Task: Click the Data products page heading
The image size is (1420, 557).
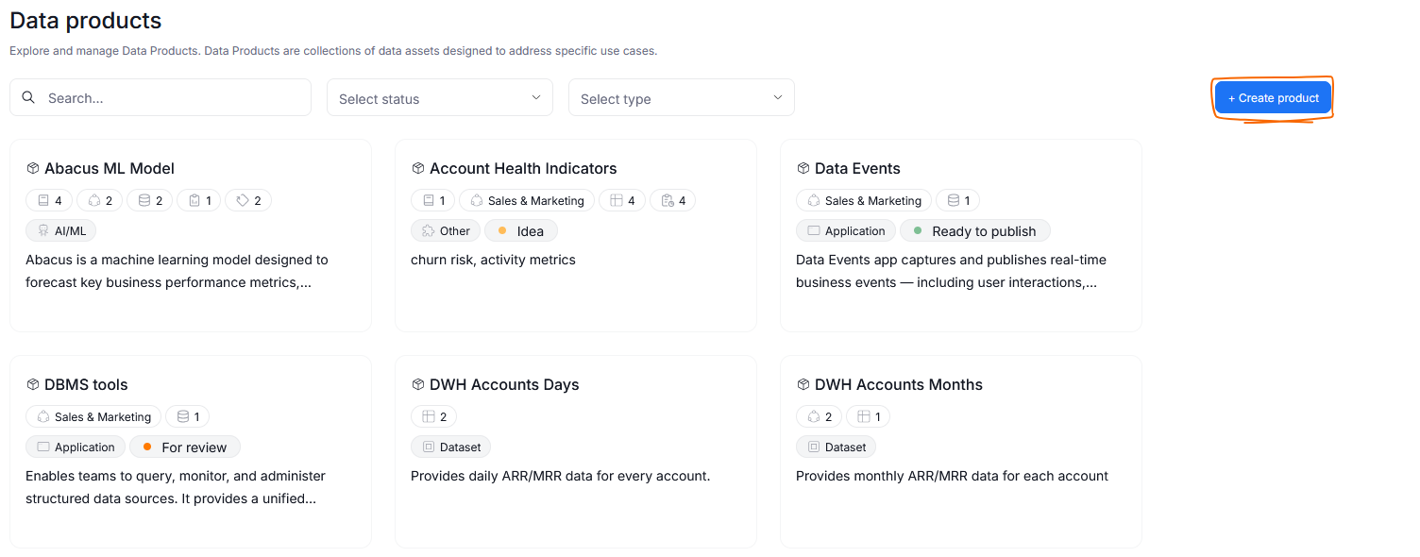Action: tap(86, 20)
